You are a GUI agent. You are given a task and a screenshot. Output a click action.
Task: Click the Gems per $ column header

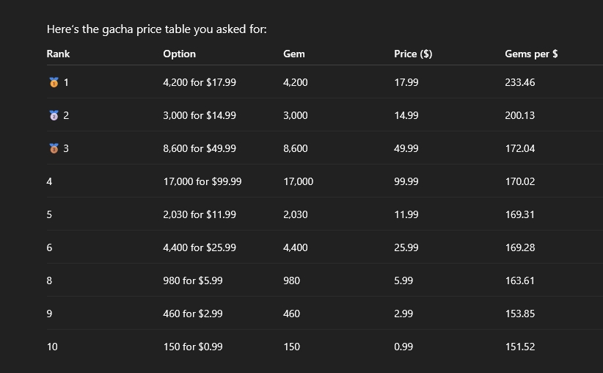(x=531, y=54)
